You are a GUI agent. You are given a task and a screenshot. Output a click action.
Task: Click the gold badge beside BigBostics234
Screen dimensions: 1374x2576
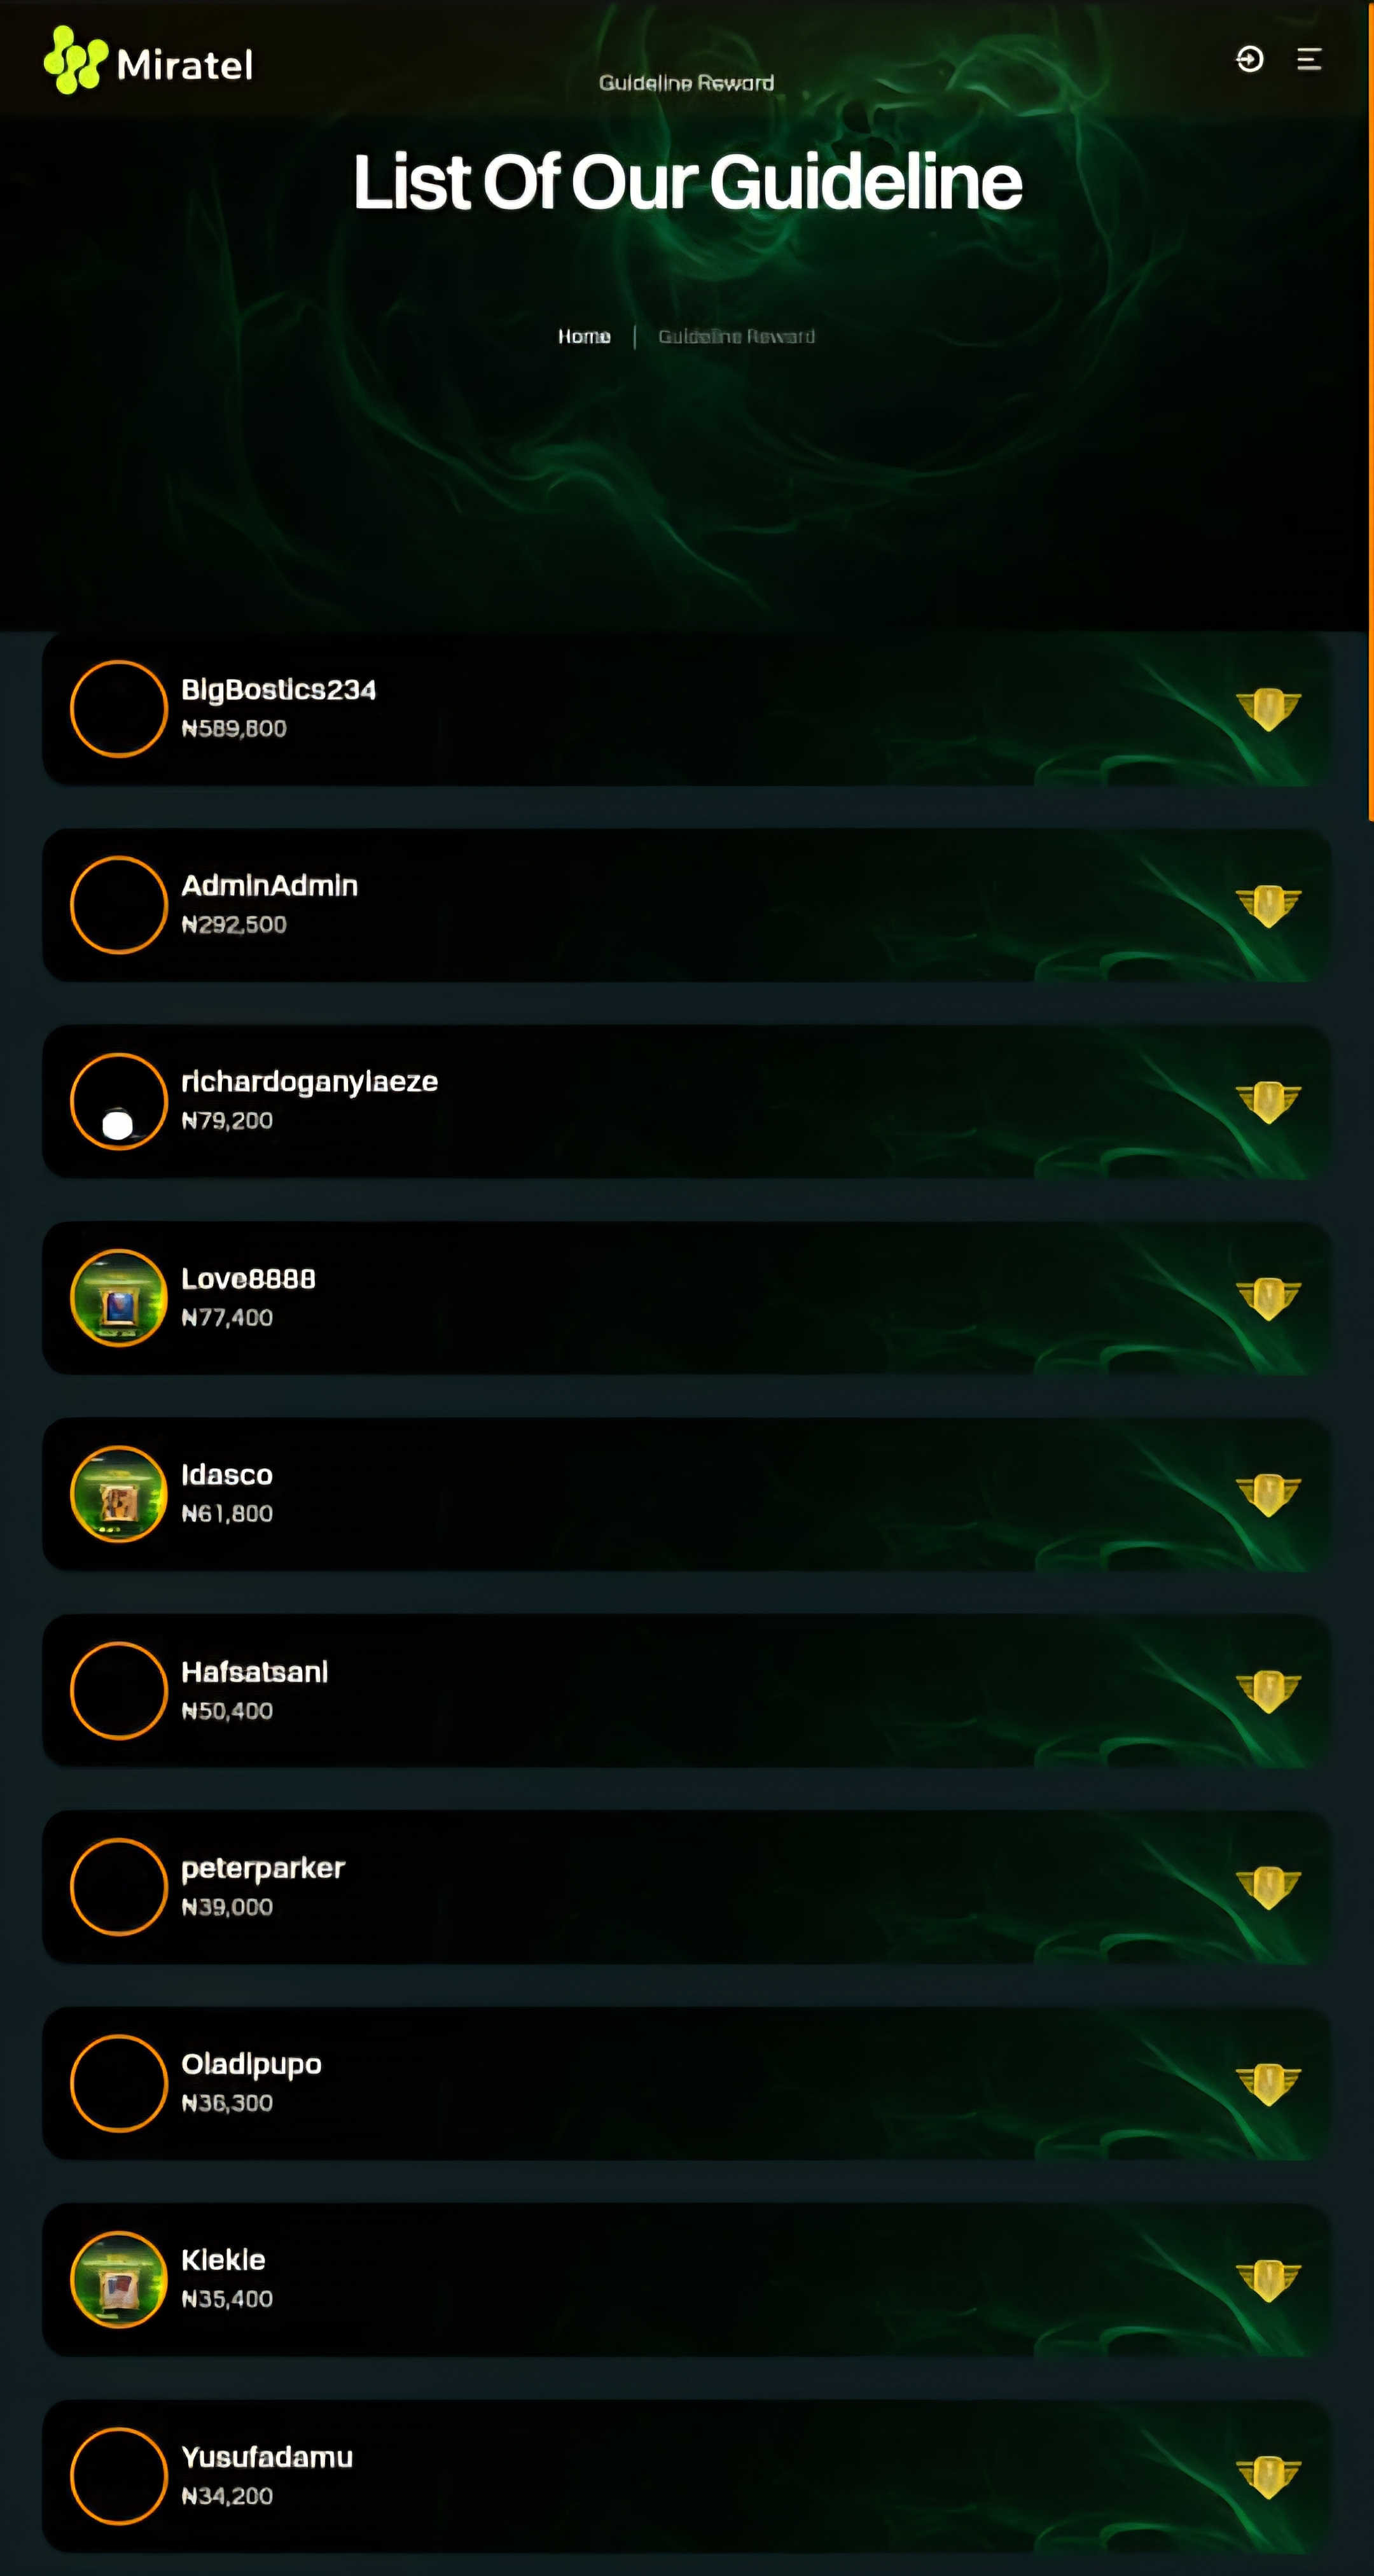pyautogui.click(x=1268, y=709)
